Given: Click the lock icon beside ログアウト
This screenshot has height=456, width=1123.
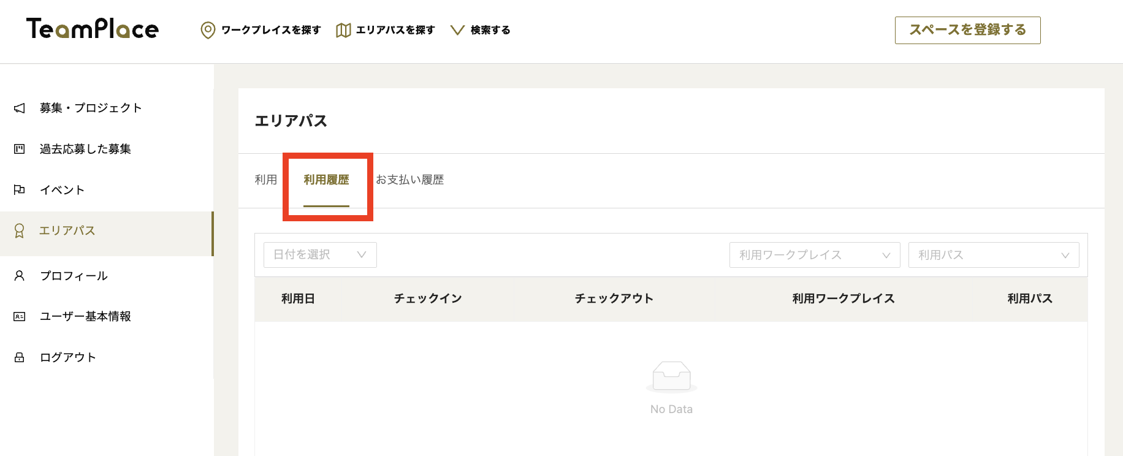Looking at the screenshot, I should [20, 357].
